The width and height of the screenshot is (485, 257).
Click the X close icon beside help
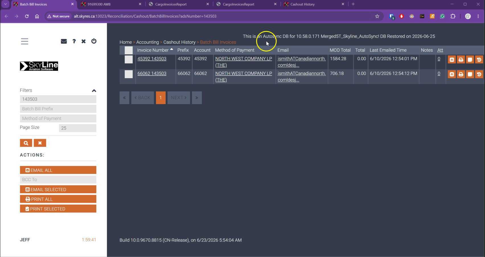[x=83, y=41]
